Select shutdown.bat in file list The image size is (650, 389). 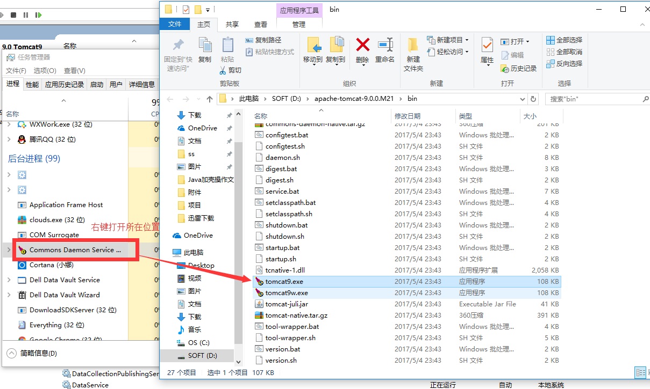point(287,225)
